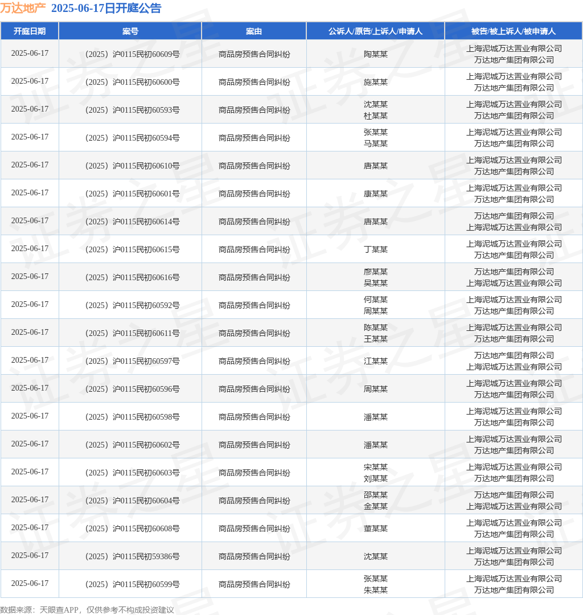Click plaintiff name 董某某
The image size is (583, 615).
(x=376, y=528)
